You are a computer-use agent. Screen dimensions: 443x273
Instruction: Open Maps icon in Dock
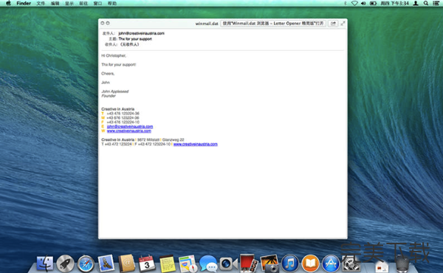click(x=188, y=263)
